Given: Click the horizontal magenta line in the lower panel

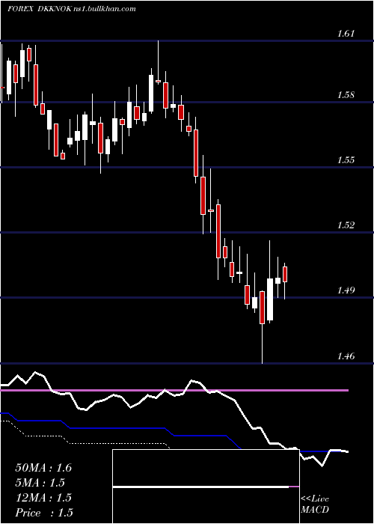Looking at the screenshot, I should click(x=174, y=390).
